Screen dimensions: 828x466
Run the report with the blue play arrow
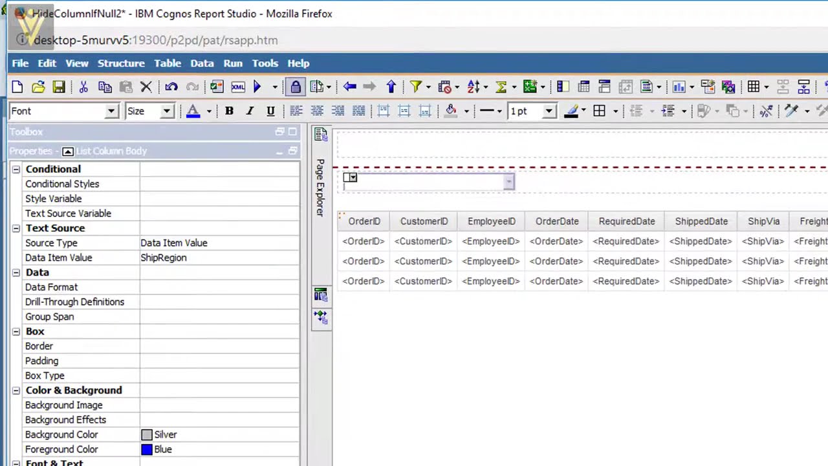point(257,87)
